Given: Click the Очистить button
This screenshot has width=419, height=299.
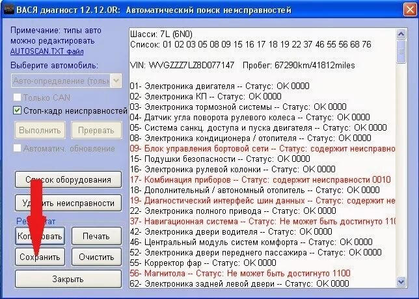Looking at the screenshot, I should click(x=96, y=257).
